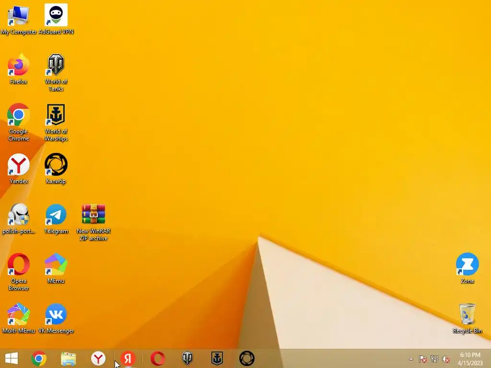Open the Windows Start button
The image size is (491, 368).
[x=12, y=358]
